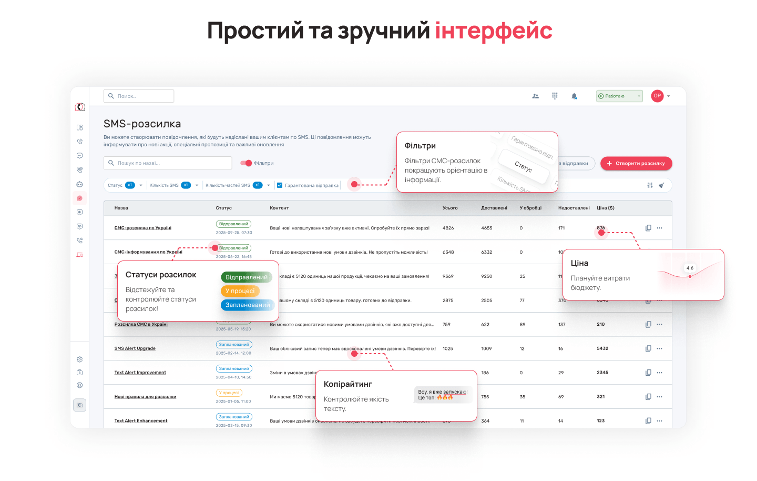Expand the user menu arrow beside avatar
This screenshot has width=757, height=481.
[669, 96]
